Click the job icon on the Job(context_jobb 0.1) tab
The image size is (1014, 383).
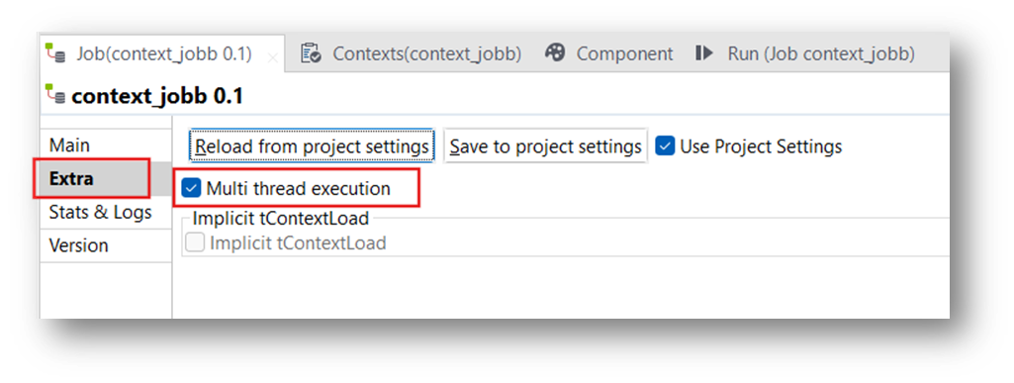click(55, 53)
